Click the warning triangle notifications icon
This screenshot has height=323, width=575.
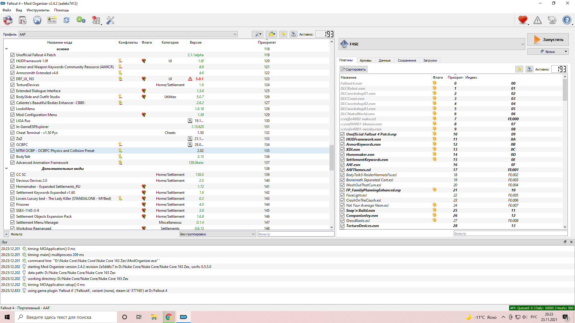537,20
